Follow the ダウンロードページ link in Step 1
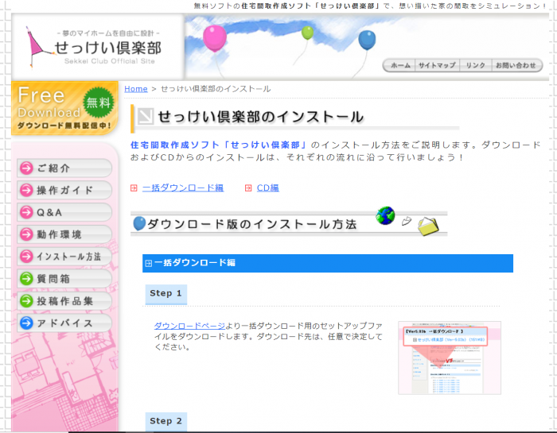 pos(189,326)
